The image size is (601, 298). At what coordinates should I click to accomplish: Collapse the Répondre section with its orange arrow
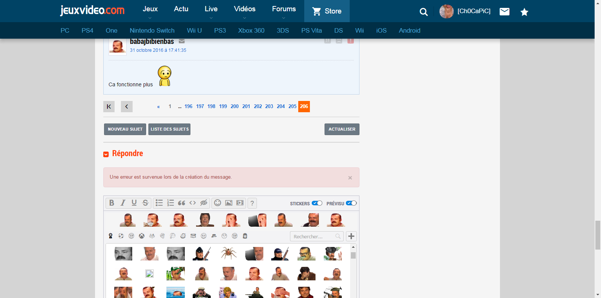pyautogui.click(x=106, y=154)
